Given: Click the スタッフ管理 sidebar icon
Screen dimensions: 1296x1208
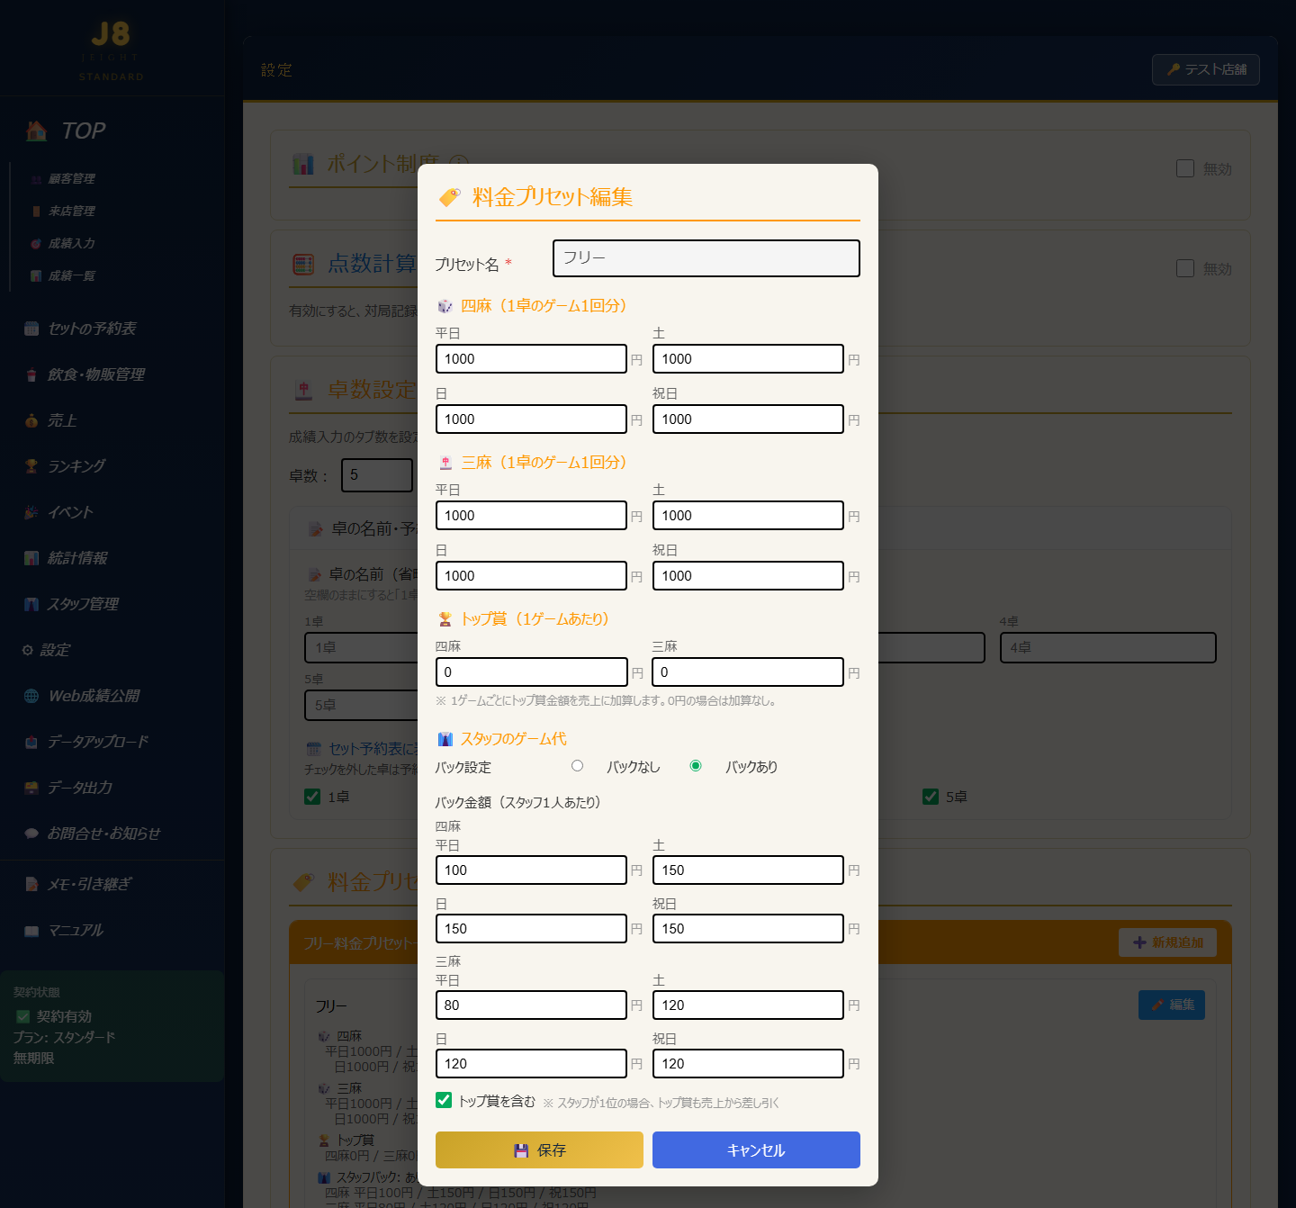Looking at the screenshot, I should [31, 604].
